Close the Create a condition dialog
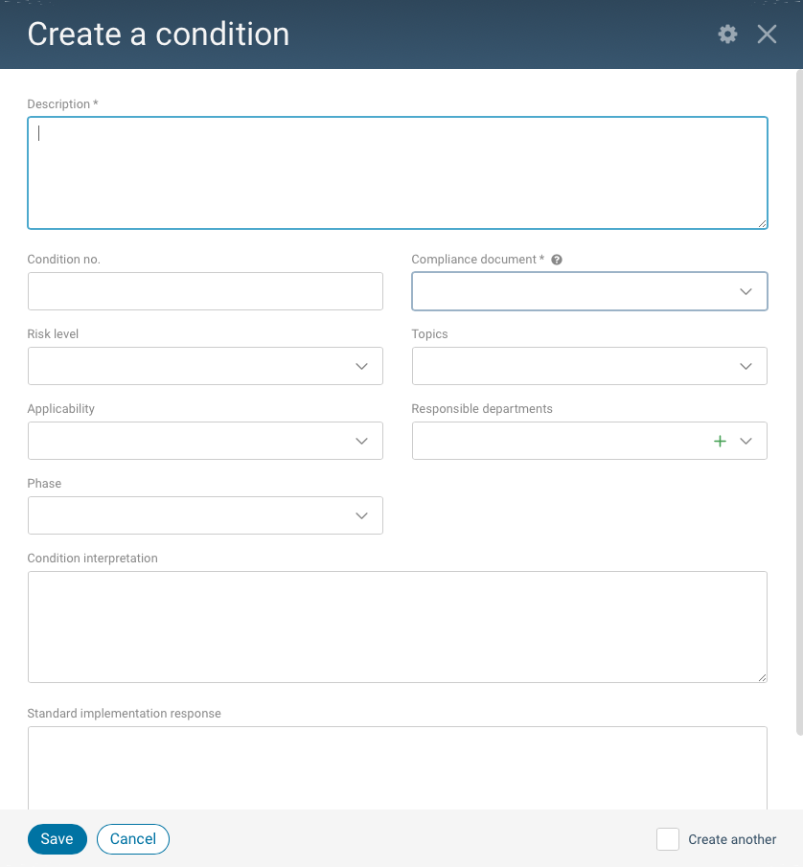 (767, 34)
